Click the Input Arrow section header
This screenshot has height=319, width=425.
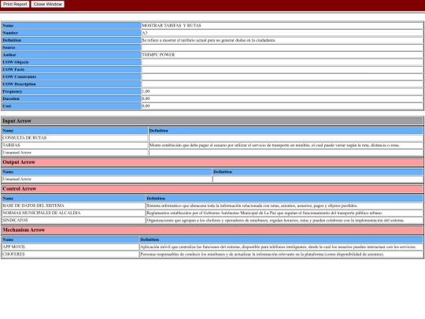point(213,121)
